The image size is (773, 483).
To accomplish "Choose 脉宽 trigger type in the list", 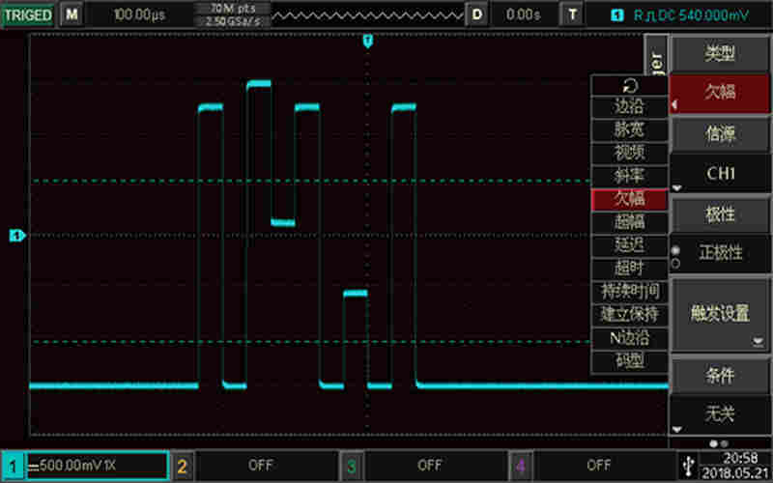I will pyautogui.click(x=629, y=128).
